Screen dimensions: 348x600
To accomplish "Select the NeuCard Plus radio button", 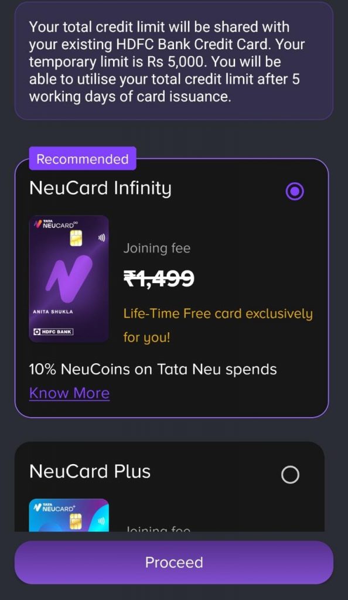I will [x=290, y=475].
